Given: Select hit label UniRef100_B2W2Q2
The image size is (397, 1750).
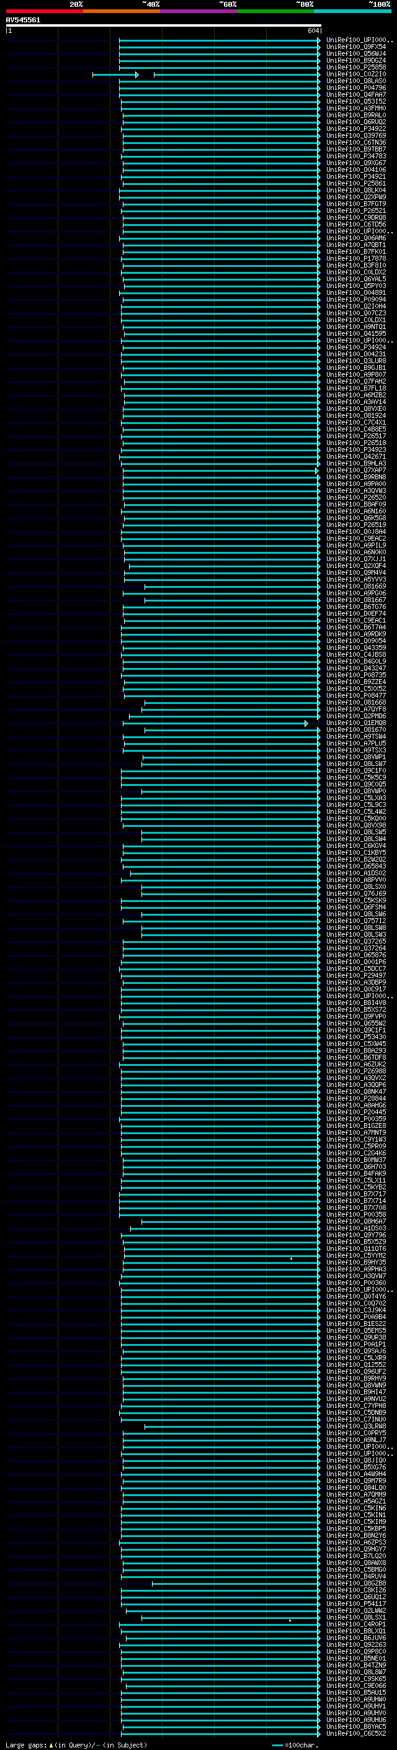Looking at the screenshot, I should [355, 859].
